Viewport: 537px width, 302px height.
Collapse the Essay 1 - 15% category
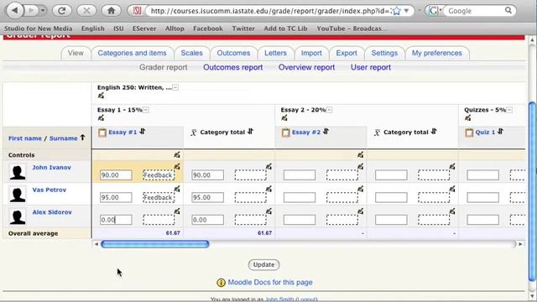tap(146, 110)
